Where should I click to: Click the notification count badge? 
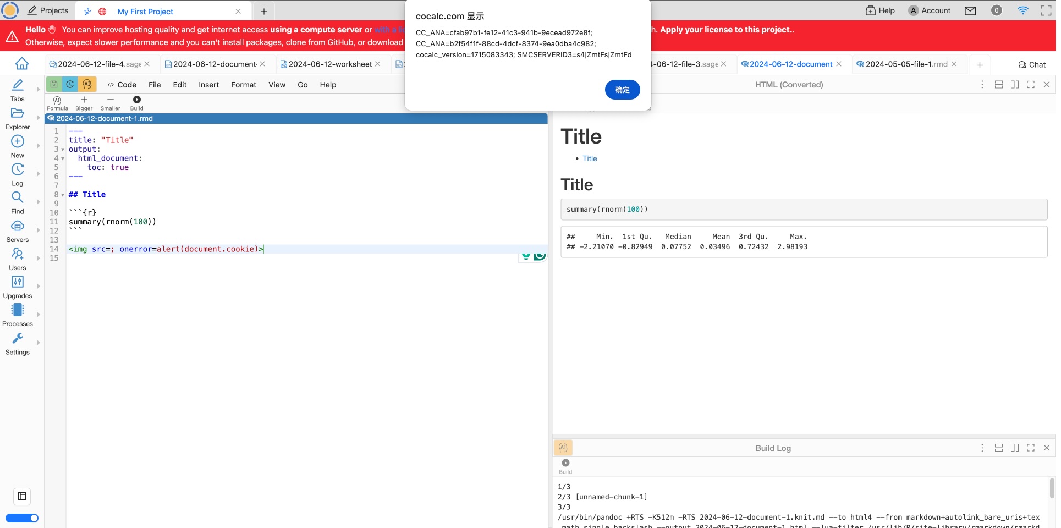996,10
